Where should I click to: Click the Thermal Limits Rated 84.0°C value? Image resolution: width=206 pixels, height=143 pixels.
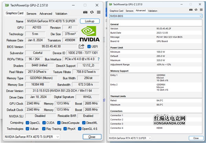(x=160, y=100)
